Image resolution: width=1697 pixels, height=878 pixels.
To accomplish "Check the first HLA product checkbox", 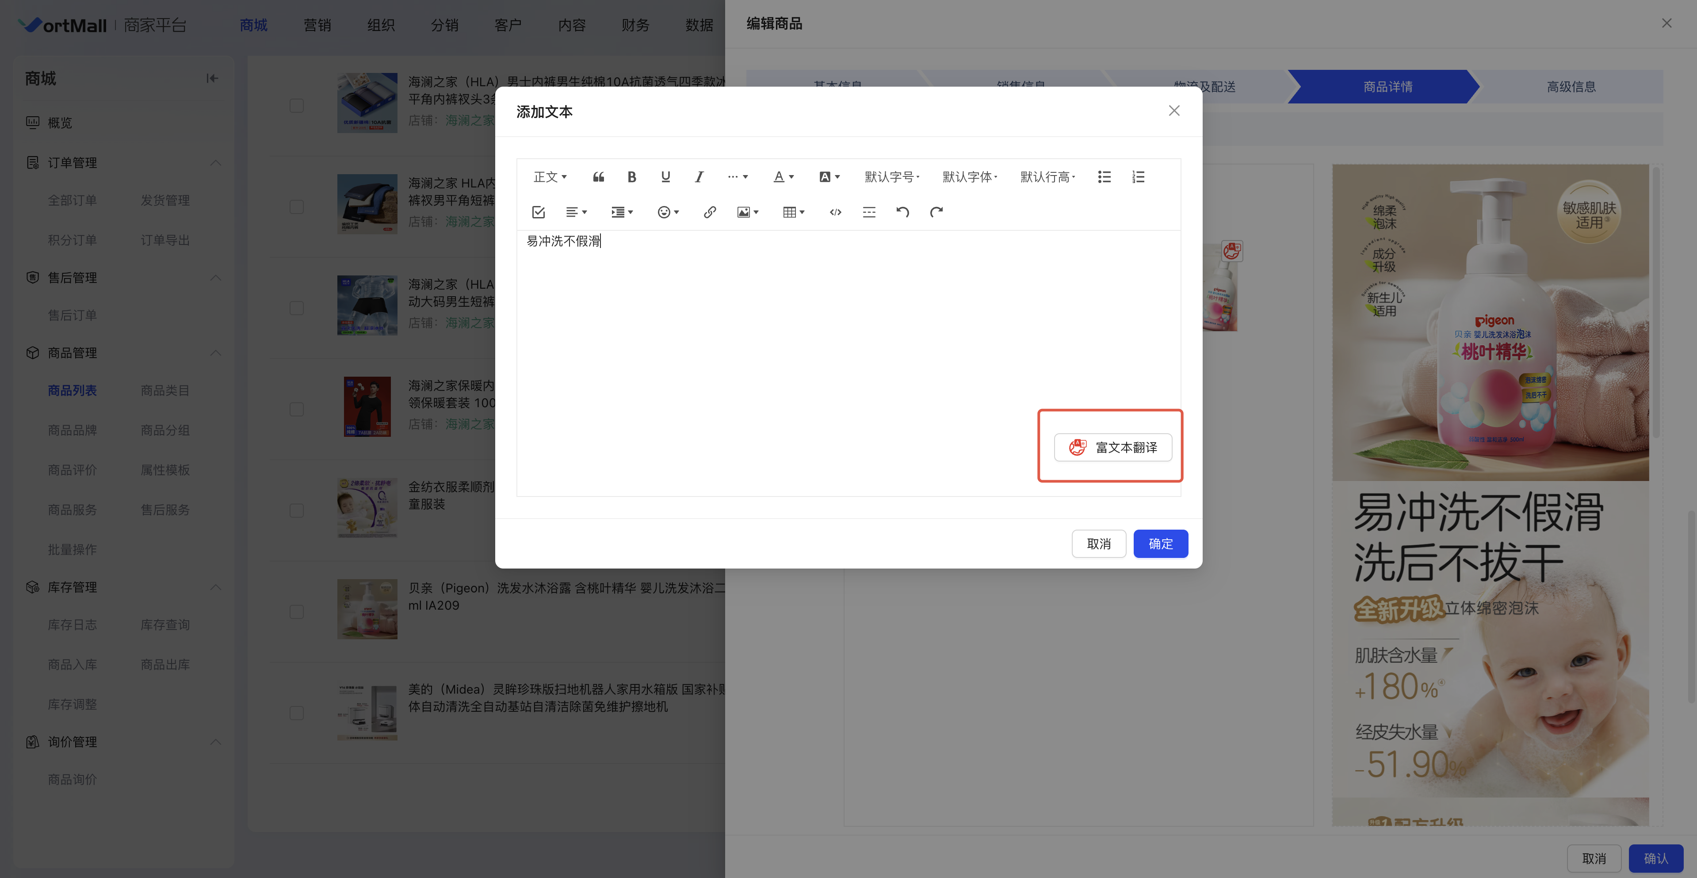I will click(x=296, y=105).
